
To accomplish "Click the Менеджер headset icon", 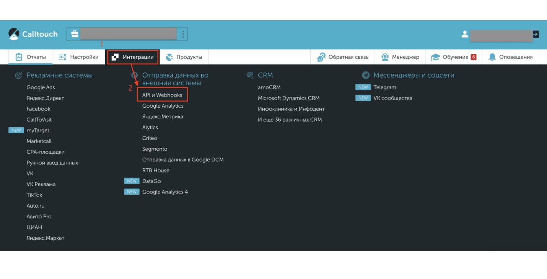I will point(385,57).
